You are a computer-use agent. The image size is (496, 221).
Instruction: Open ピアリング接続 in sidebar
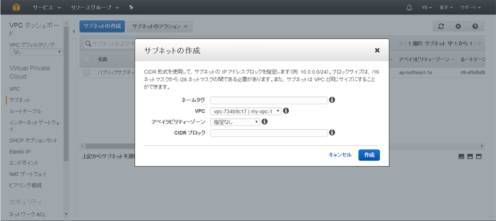25,185
